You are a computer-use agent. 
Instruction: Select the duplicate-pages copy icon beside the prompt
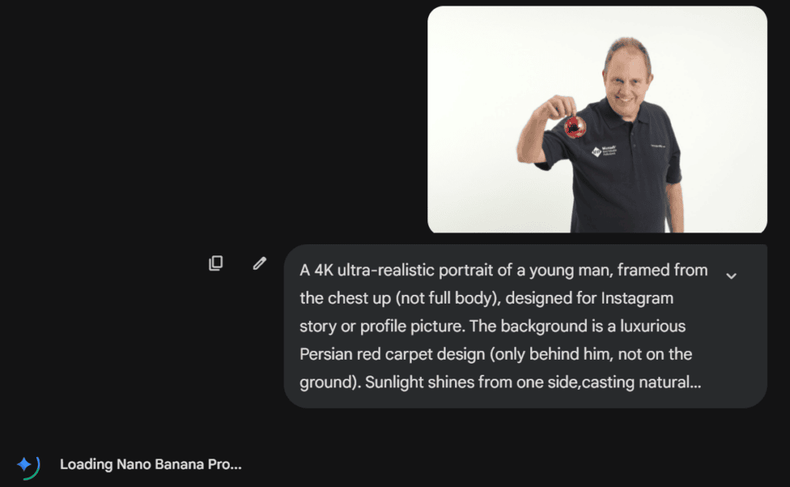(216, 262)
